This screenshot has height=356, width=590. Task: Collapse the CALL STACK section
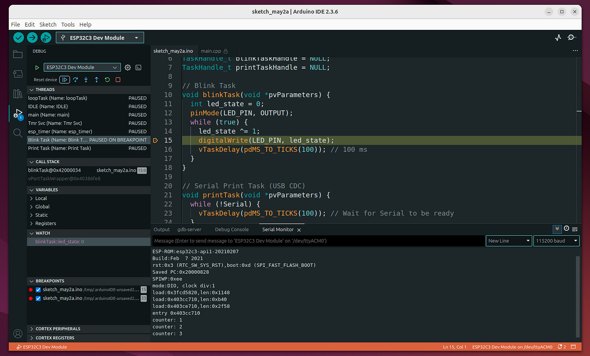(88, 162)
